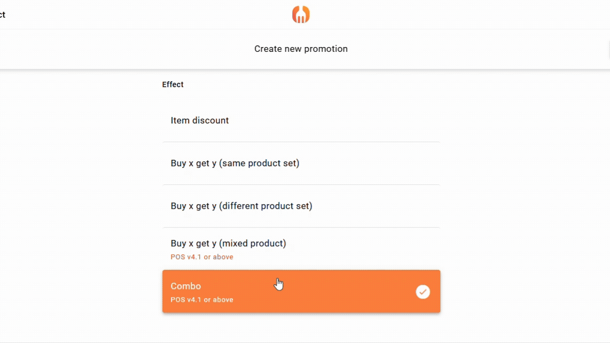610x343 pixels.
Task: Click the orange POS v4.1 note under mixed product
Action: [202, 257]
